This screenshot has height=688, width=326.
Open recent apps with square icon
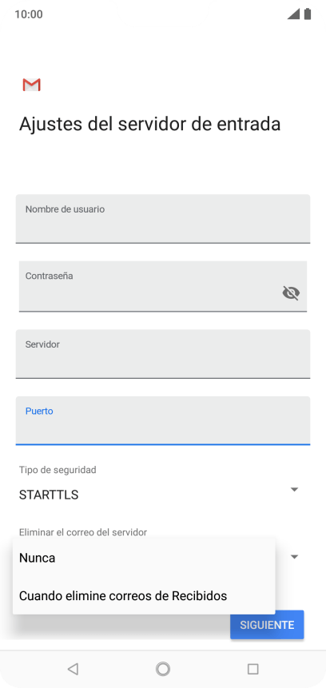click(x=252, y=669)
